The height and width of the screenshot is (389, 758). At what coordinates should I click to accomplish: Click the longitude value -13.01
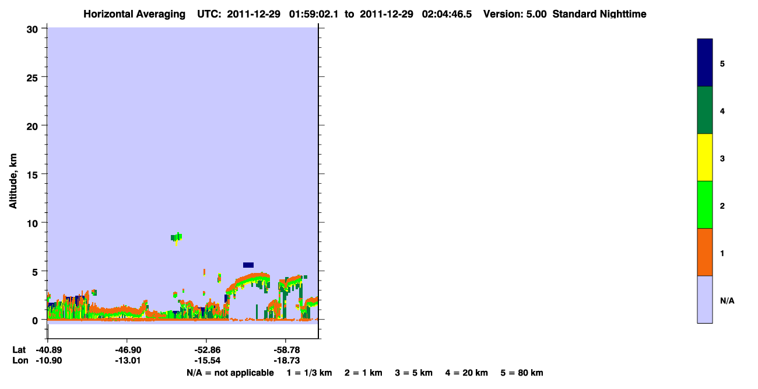point(127,360)
